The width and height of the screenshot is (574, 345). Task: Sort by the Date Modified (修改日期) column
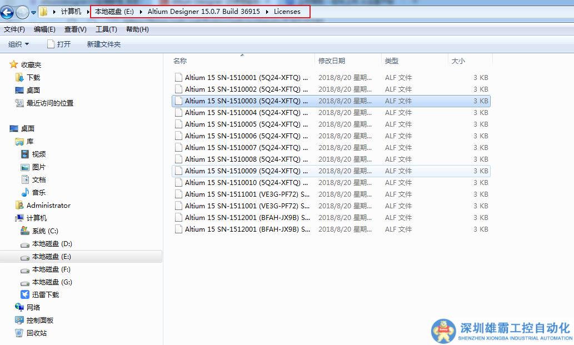(x=332, y=61)
